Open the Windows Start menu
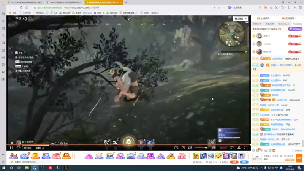 [3, 168]
